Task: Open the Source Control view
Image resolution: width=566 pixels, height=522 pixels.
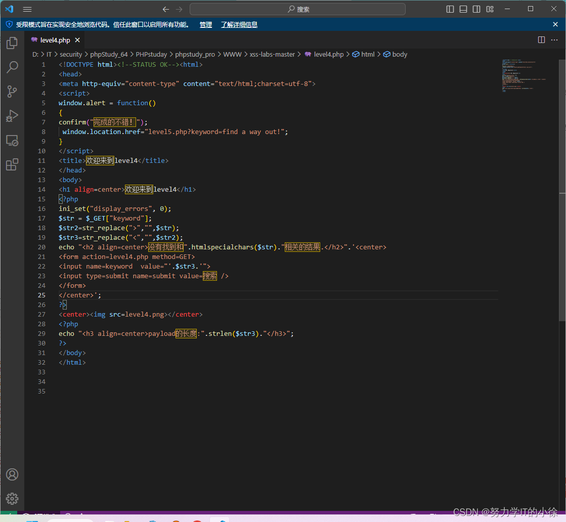Action: click(12, 92)
